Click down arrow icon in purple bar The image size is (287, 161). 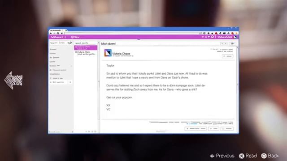pos(209,37)
